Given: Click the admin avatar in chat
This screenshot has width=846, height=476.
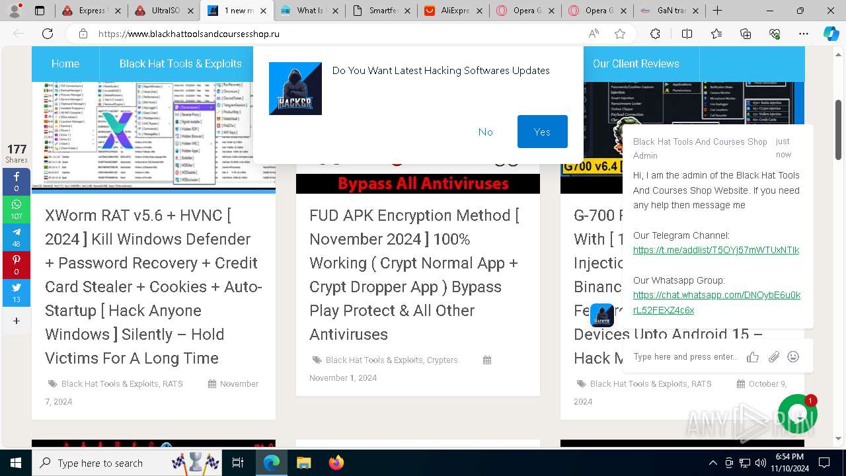Looking at the screenshot, I should click(602, 315).
